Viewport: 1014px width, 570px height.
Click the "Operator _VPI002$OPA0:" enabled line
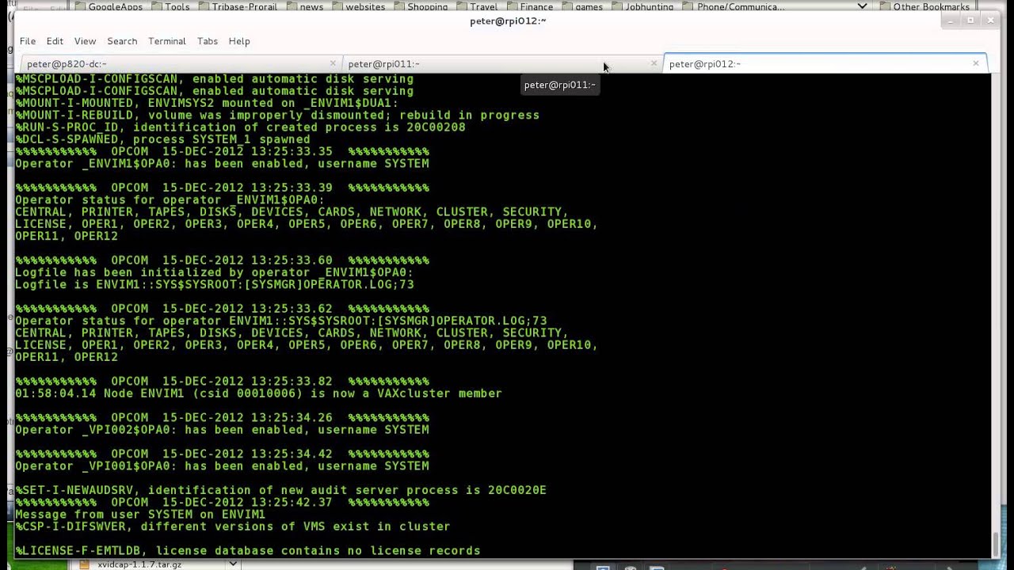pyautogui.click(x=222, y=430)
